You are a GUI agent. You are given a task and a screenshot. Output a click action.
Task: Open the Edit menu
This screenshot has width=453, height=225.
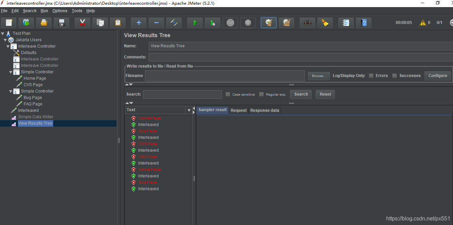click(x=15, y=11)
